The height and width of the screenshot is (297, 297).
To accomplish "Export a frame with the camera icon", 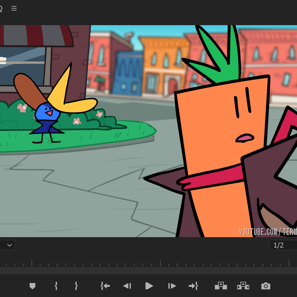I will [x=266, y=286].
